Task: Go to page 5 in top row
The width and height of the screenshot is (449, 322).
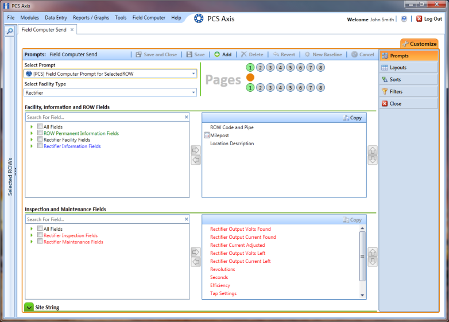Action: click(x=291, y=68)
